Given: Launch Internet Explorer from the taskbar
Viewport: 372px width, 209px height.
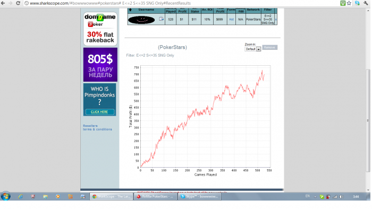Looking at the screenshot, I should [x=20, y=196].
